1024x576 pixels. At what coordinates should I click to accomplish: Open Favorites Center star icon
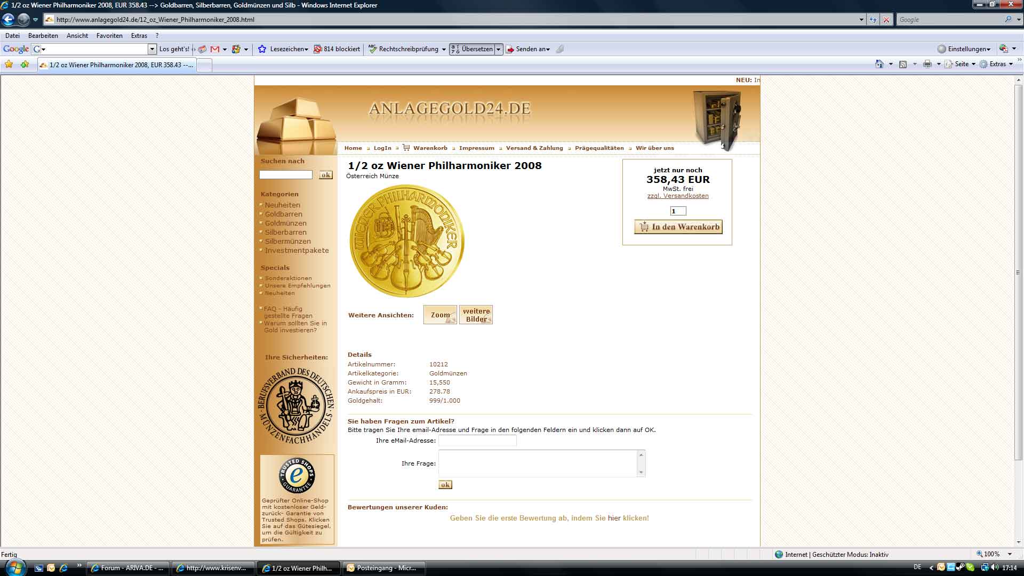[x=9, y=65]
